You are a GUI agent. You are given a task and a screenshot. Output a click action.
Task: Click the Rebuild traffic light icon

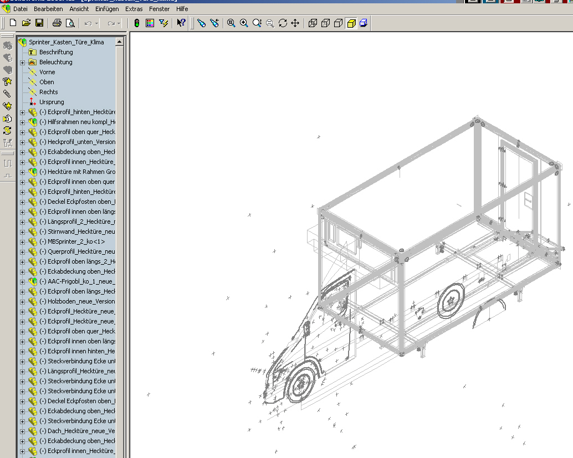[x=137, y=23]
